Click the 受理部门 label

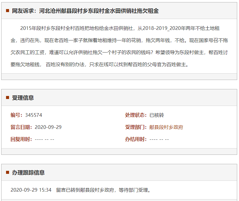pos(136,127)
